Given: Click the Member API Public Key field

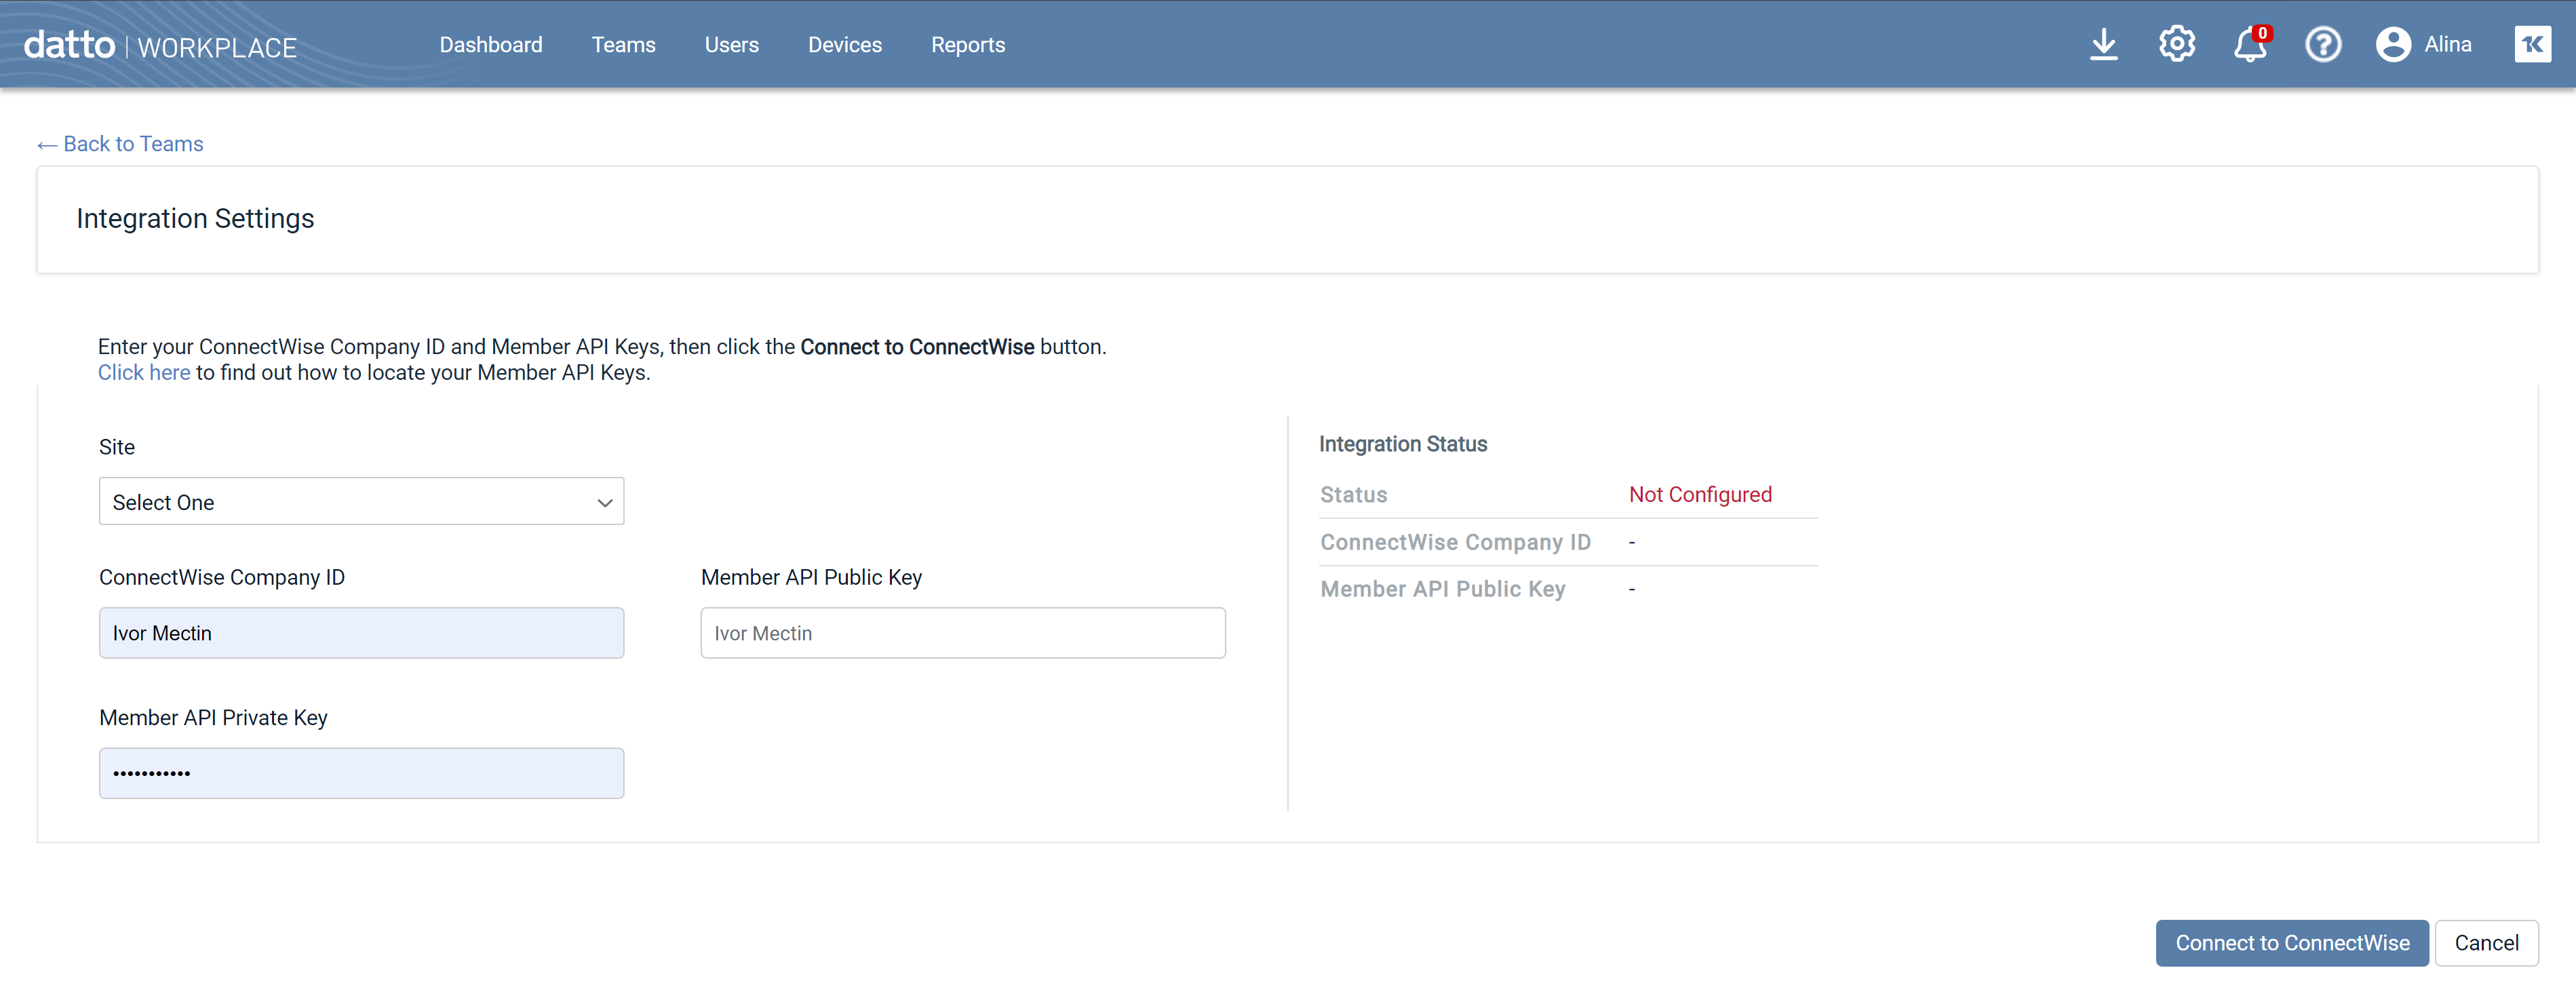Looking at the screenshot, I should pyautogui.click(x=962, y=633).
